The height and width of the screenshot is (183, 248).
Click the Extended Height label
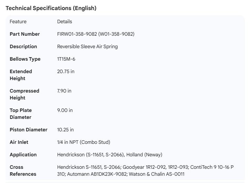(x=21, y=75)
